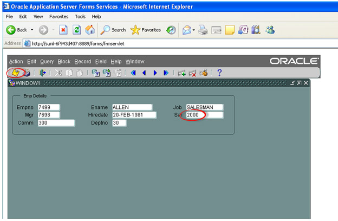Click the Empno field with 7499
Viewport: 338px width, 221px height.
click(x=49, y=107)
